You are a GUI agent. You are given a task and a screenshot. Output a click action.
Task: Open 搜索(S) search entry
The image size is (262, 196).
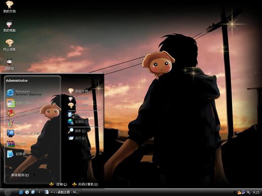pos(77,131)
